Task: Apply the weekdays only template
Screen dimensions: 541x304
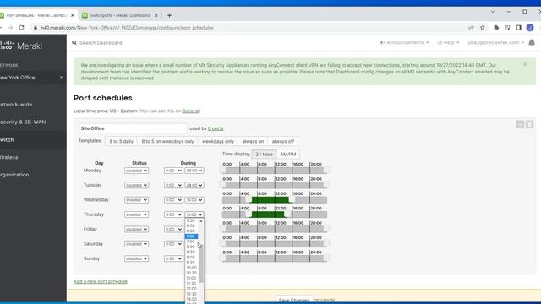Action: click(218, 141)
